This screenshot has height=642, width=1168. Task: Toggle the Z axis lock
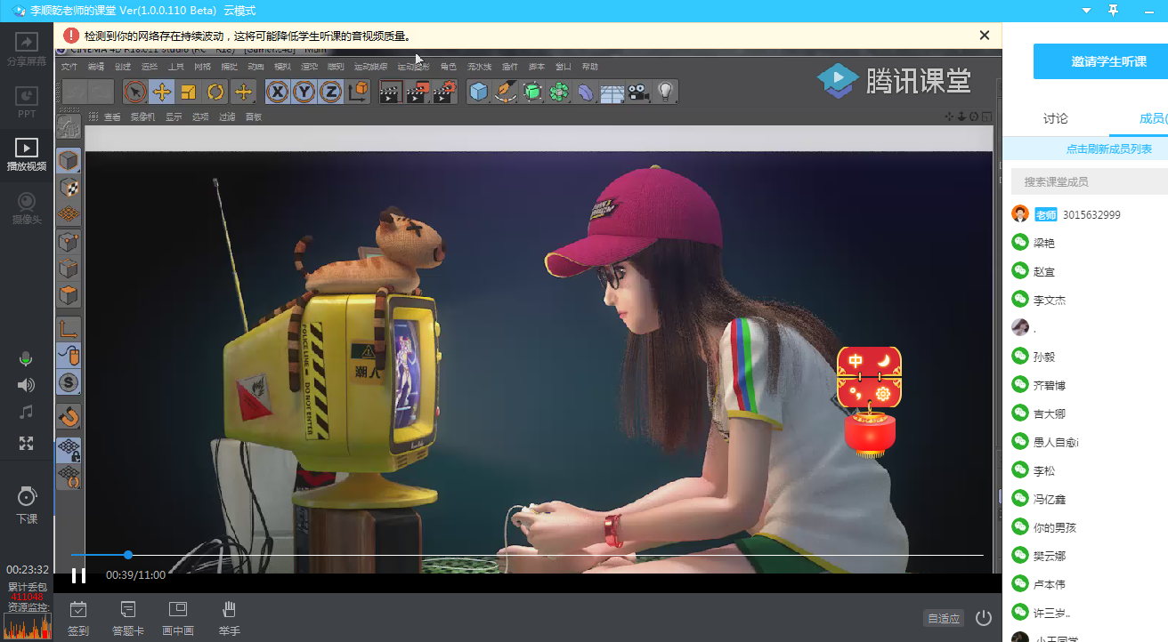(x=331, y=92)
